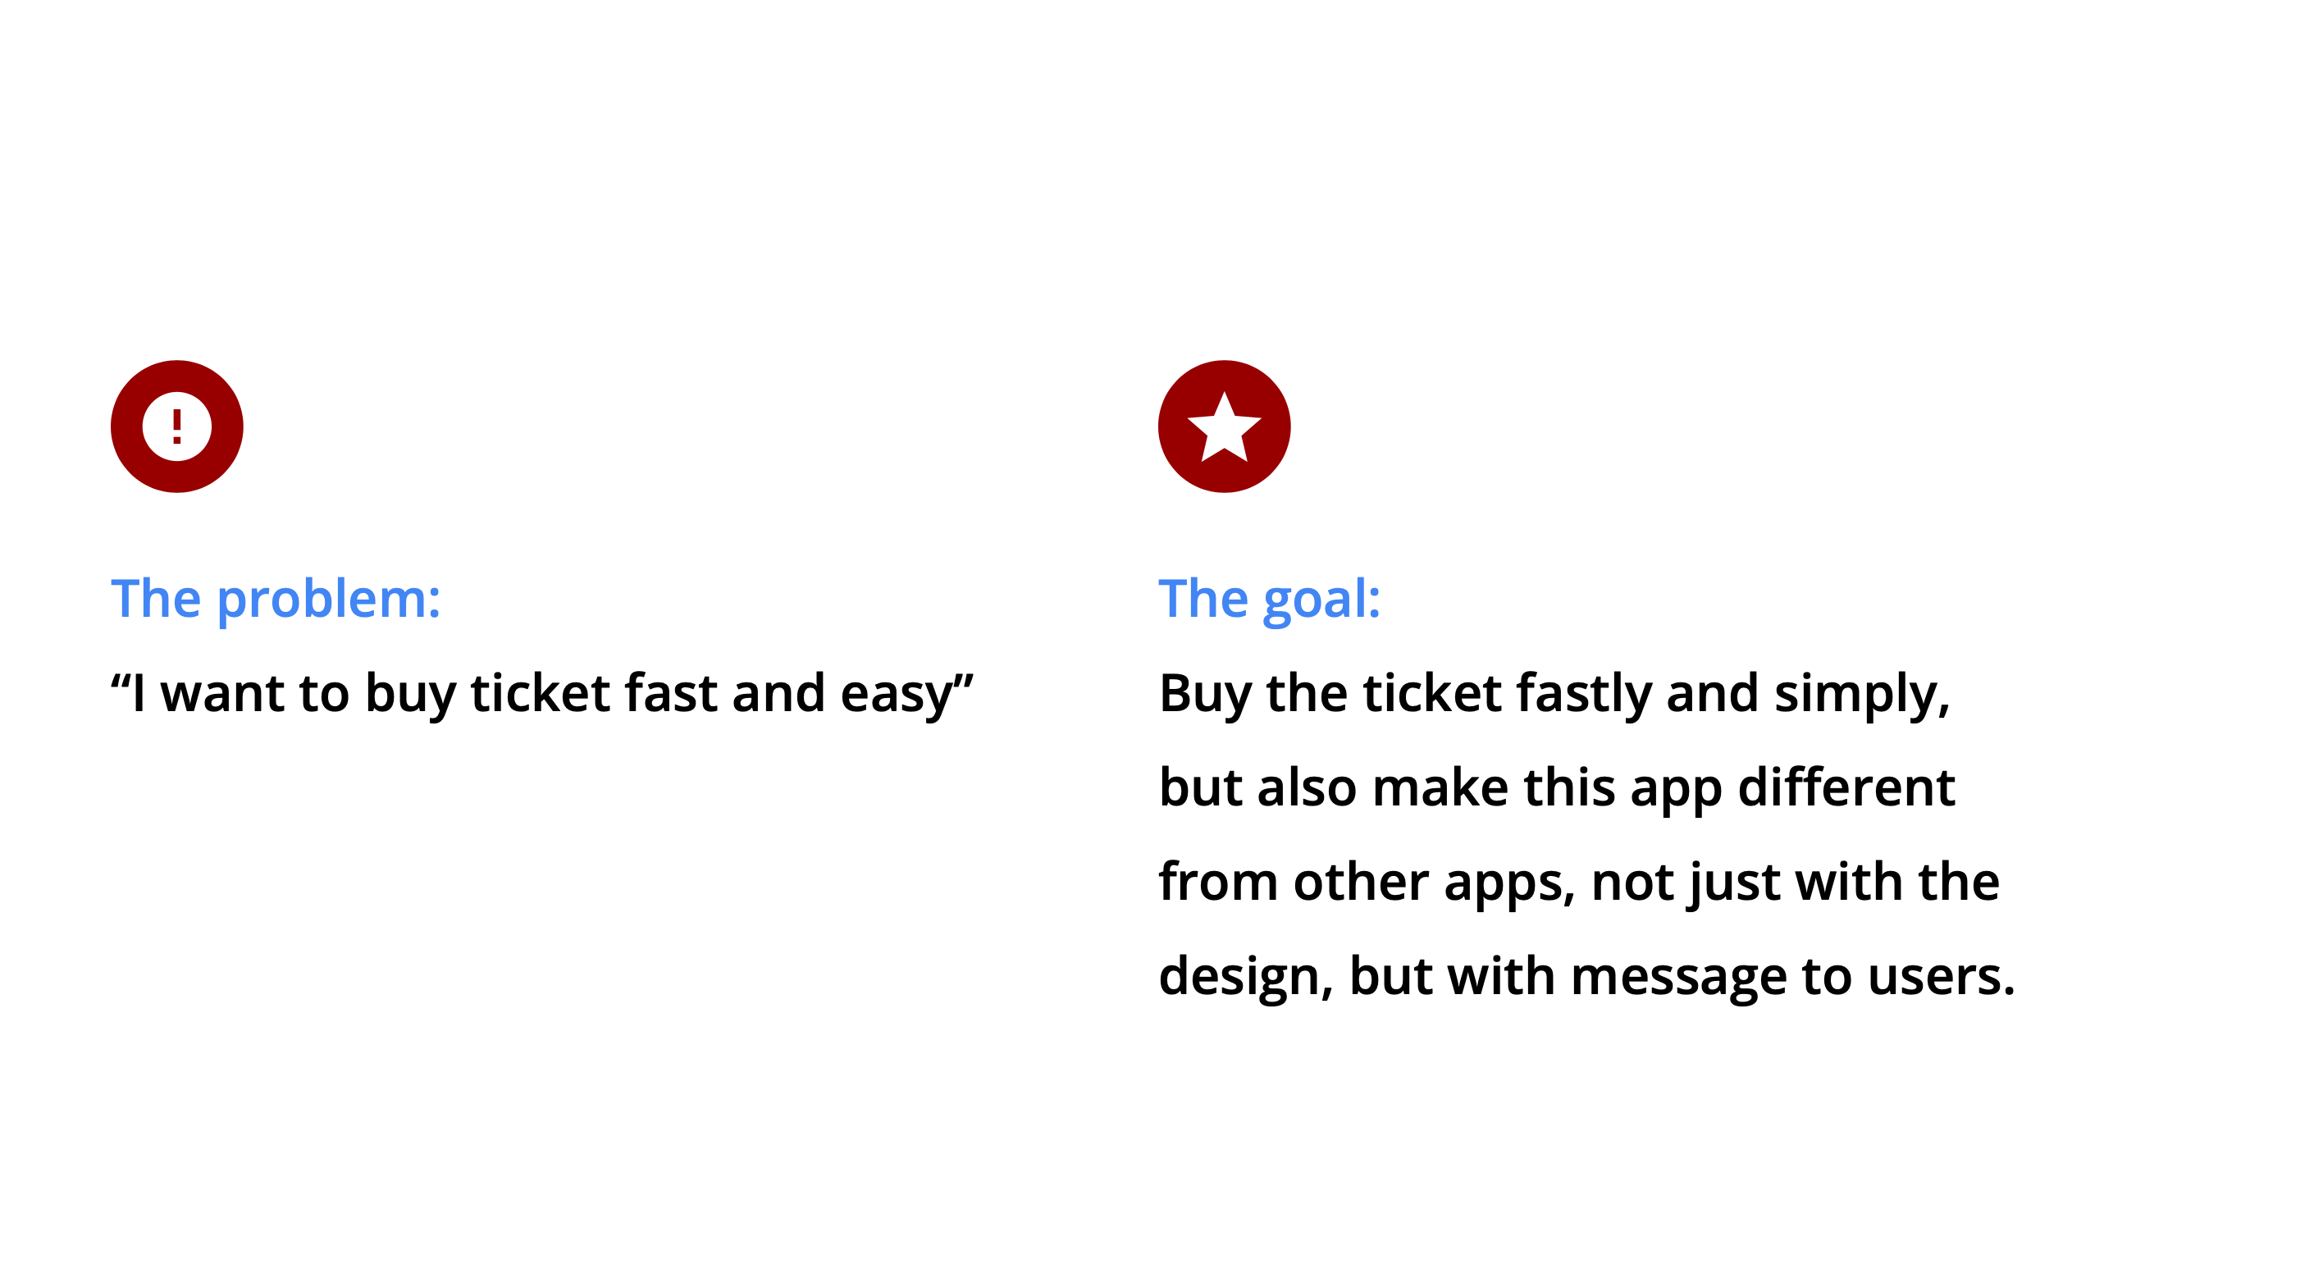Select the blue "The problem:" heading
This screenshot has width=2323, height=1273.
point(275,599)
